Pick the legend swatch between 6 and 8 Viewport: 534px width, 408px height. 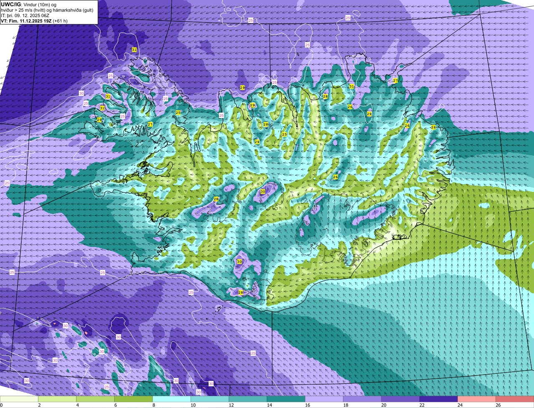133,399
